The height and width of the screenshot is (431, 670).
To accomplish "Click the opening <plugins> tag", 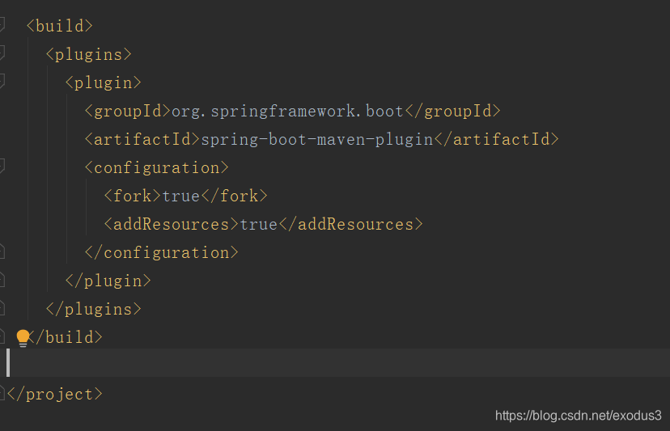I will (x=89, y=55).
